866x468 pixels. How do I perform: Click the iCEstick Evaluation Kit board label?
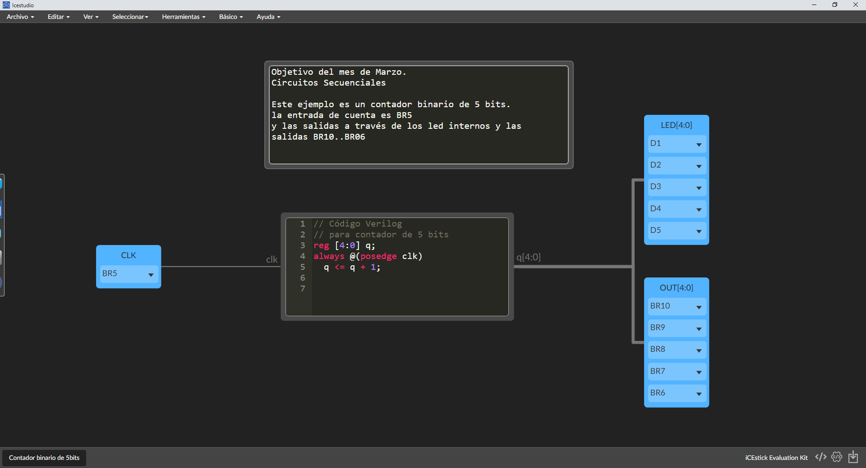coord(776,458)
